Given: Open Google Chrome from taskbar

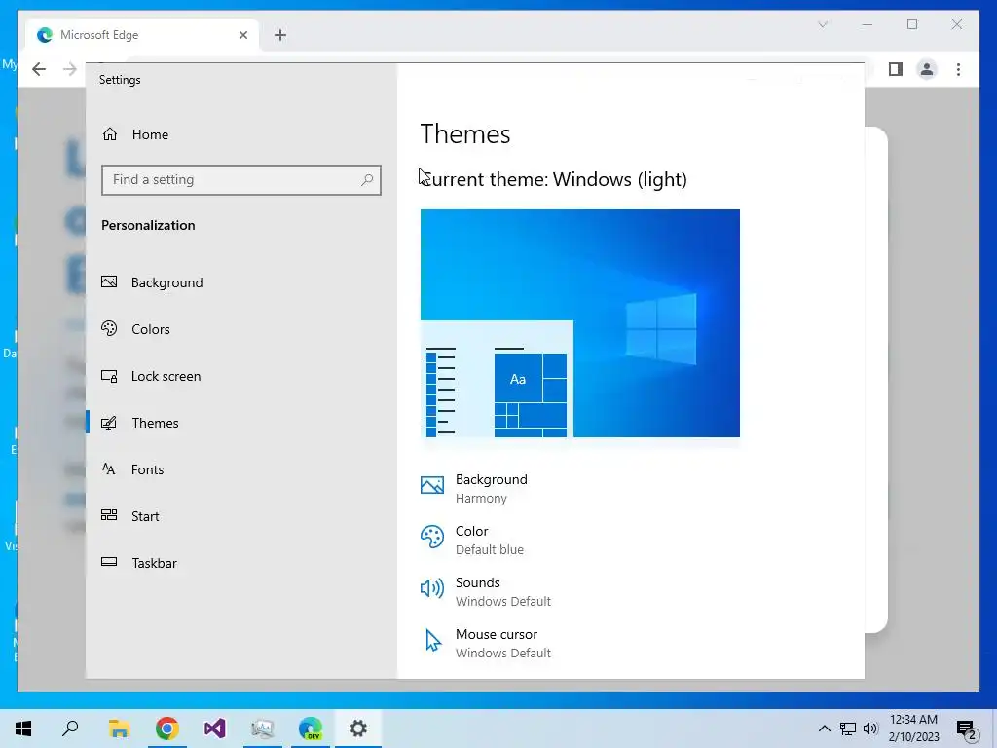Looking at the screenshot, I should [x=166, y=729].
